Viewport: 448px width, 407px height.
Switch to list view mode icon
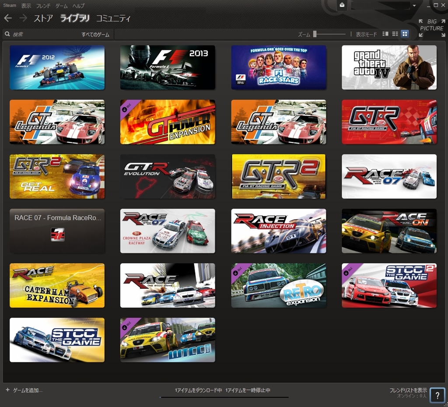395,34
